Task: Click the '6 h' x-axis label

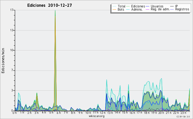Action: (x=59, y=113)
